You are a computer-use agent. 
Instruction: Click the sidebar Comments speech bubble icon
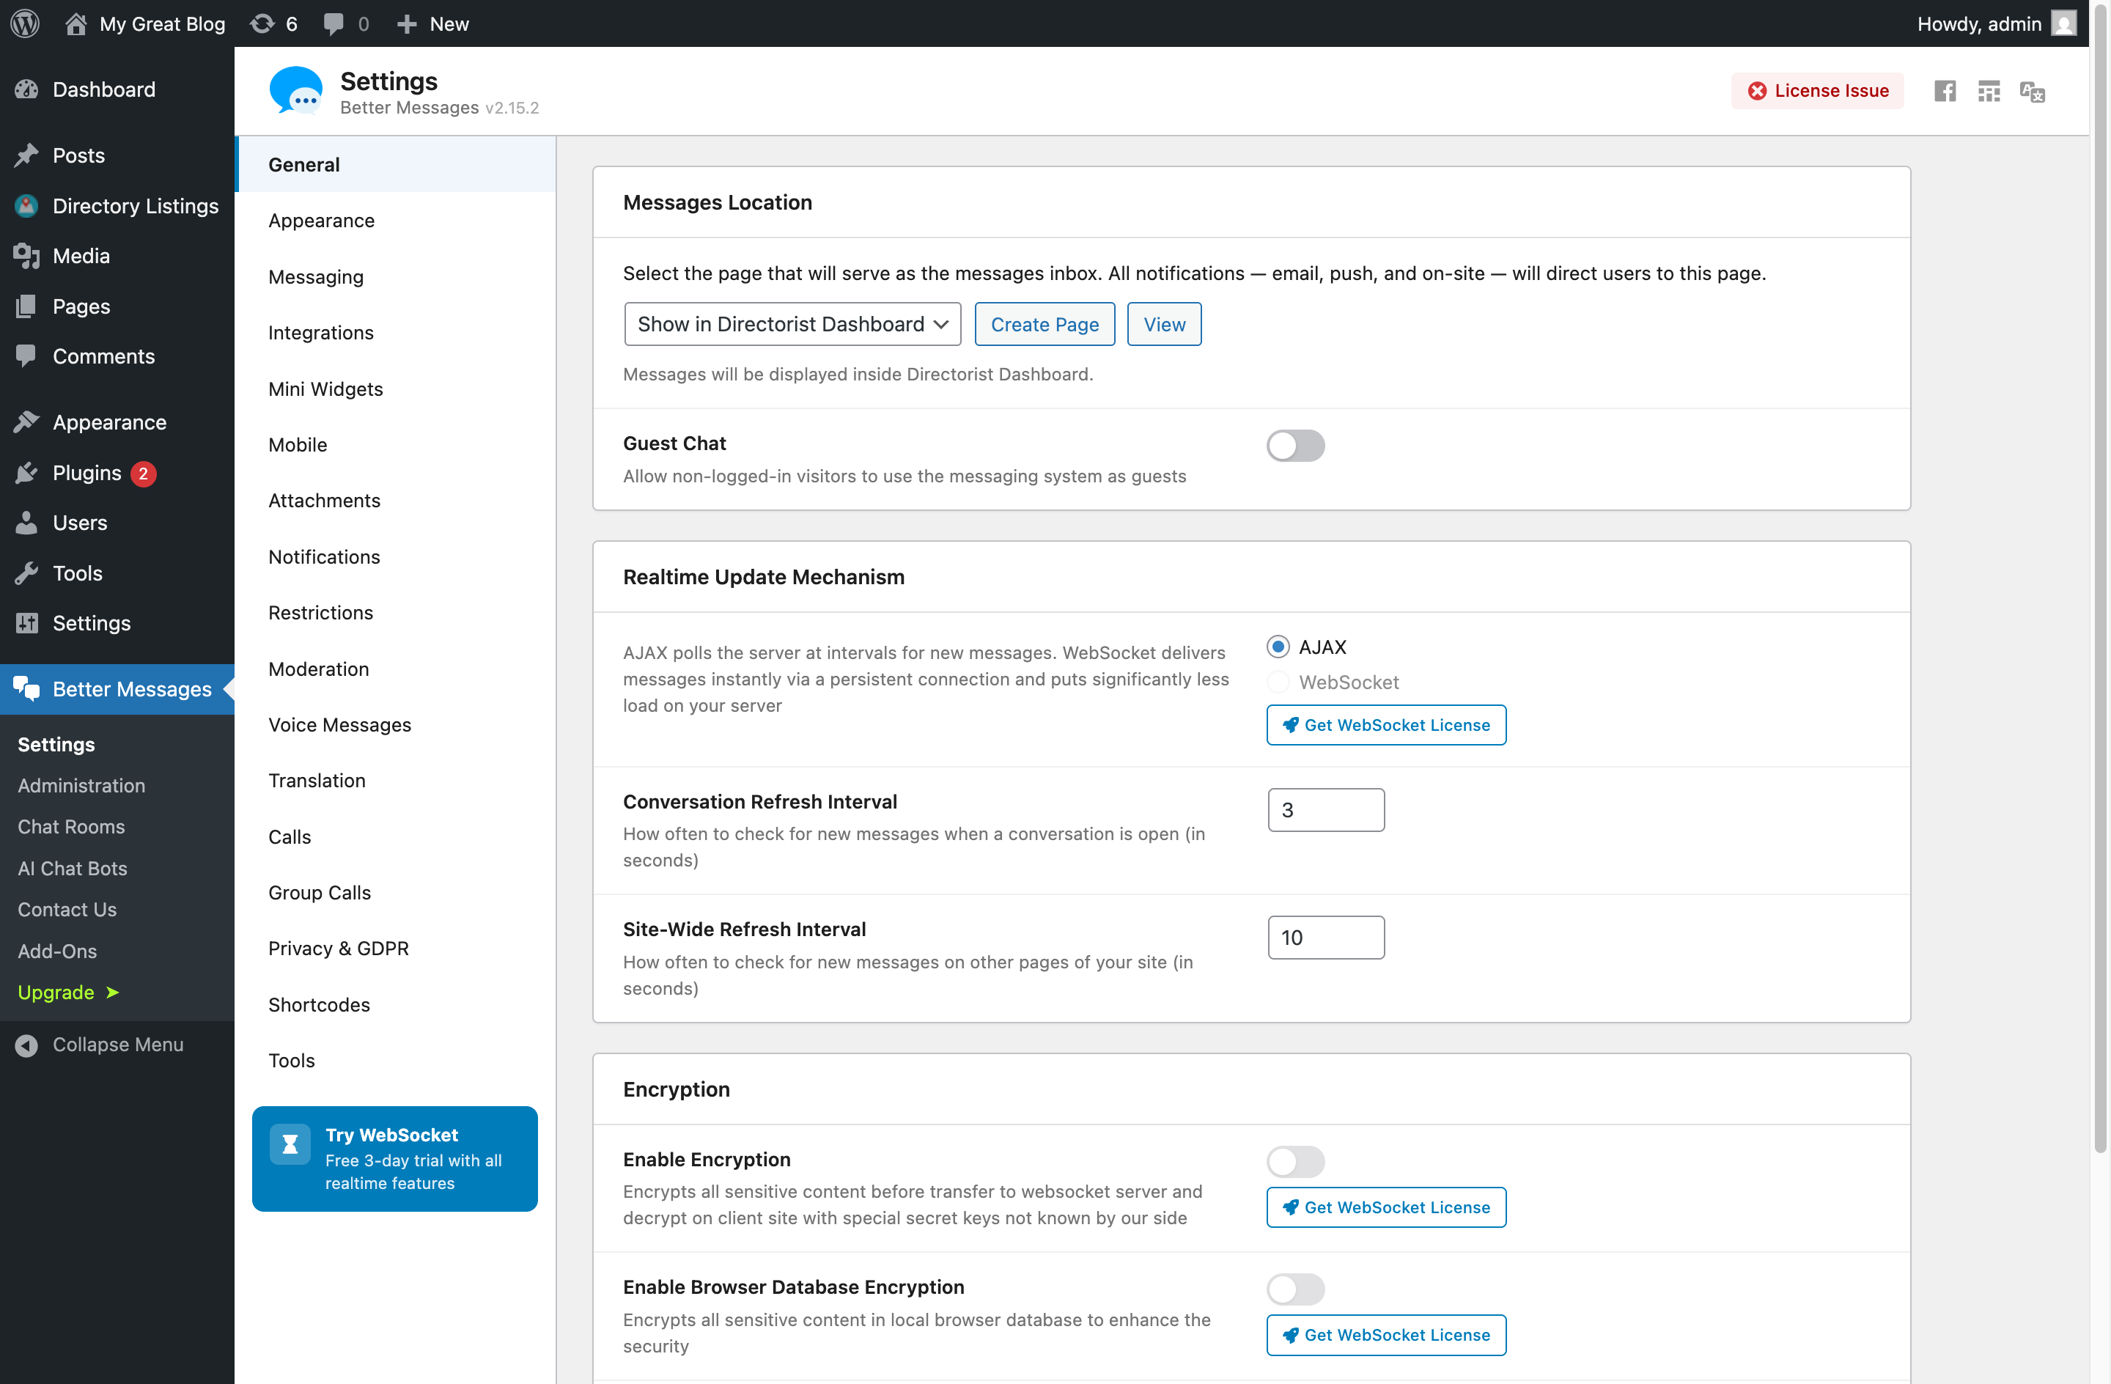(x=26, y=356)
